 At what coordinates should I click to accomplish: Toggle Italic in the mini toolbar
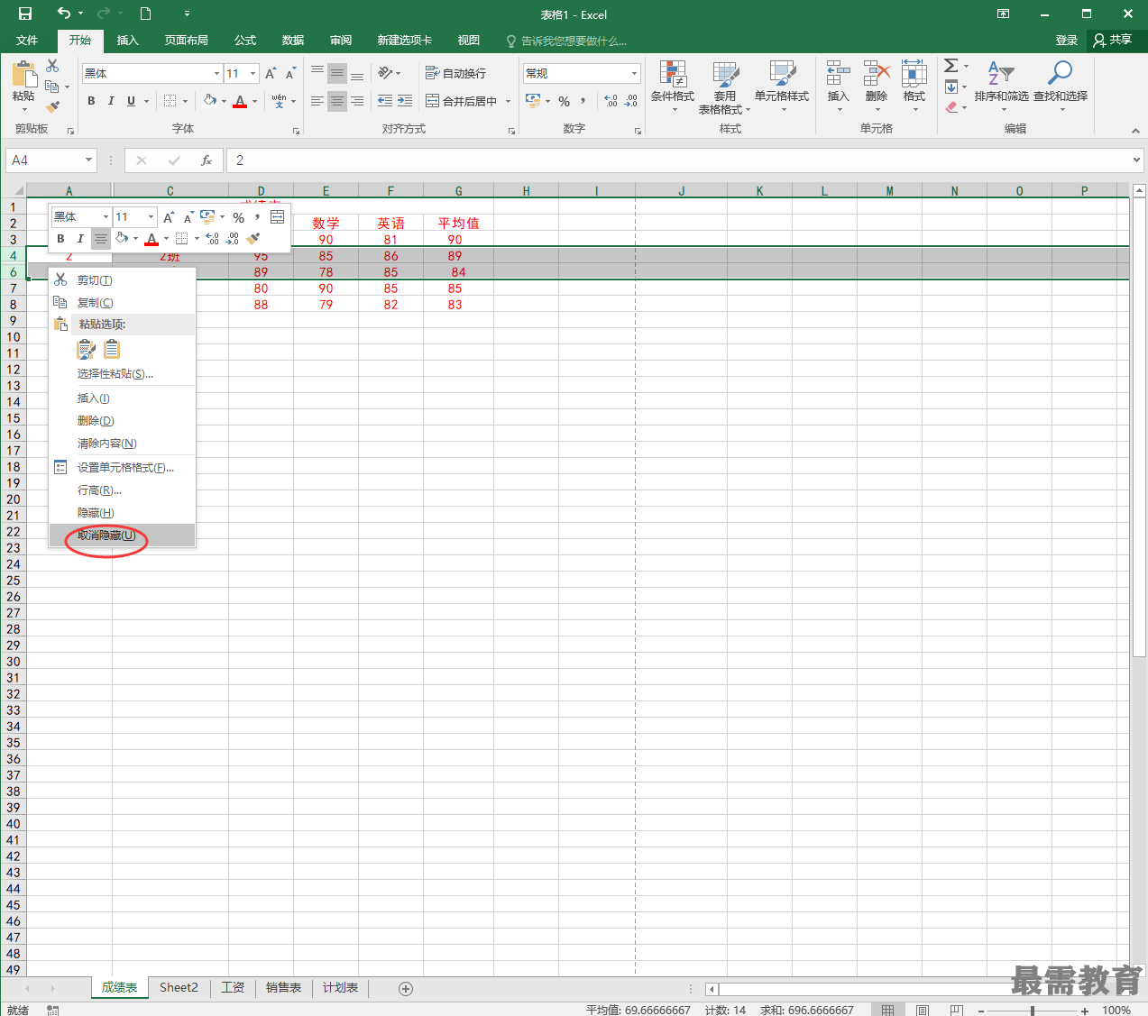click(x=80, y=239)
